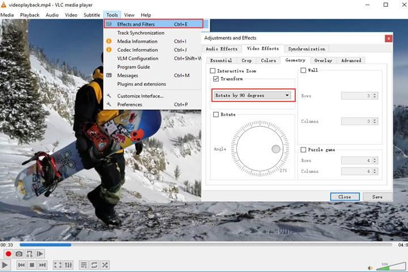408x272 pixels.
Task: Show the playlist icon
Action: (x=83, y=265)
